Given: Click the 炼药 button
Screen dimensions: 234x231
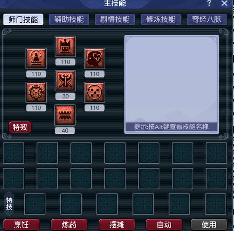Looking at the screenshot, I should click(69, 224).
